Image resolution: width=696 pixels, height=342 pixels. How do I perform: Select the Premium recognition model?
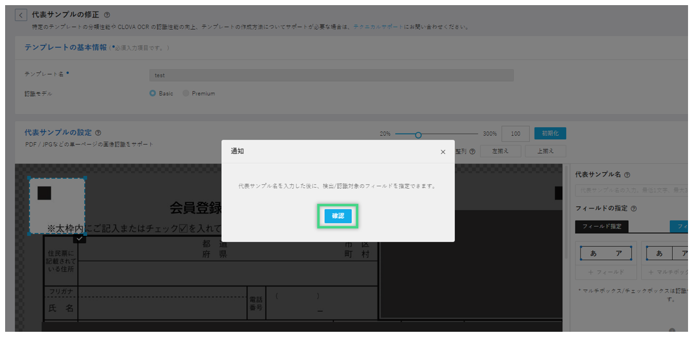pyautogui.click(x=186, y=93)
